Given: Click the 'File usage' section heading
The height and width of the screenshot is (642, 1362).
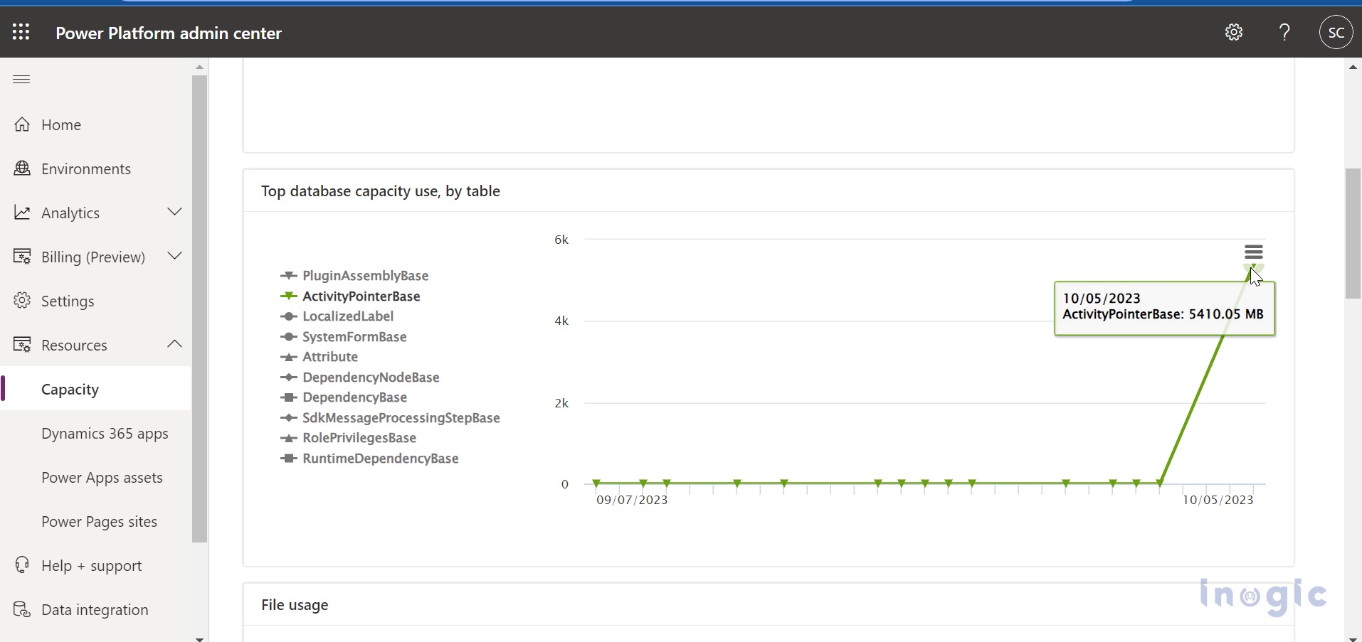Looking at the screenshot, I should [295, 605].
